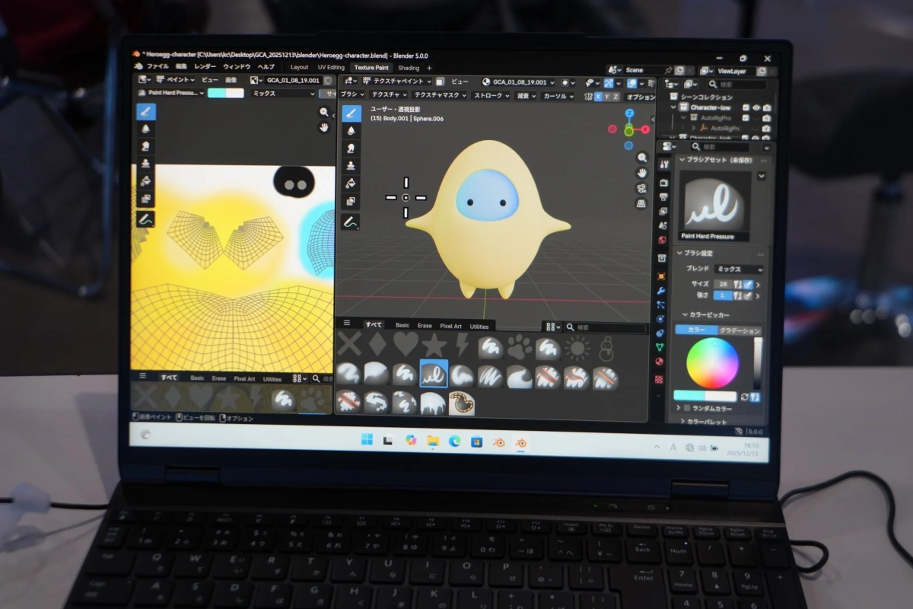Open the new image icon next to テクスチャペイント mode
The width and height of the screenshot is (913, 609).
[441, 80]
